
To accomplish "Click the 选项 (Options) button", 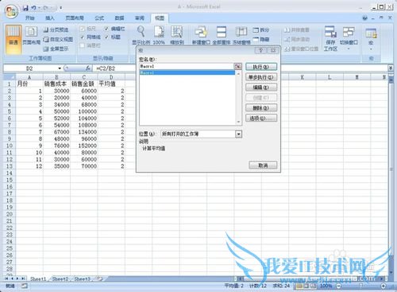I will pyautogui.click(x=261, y=118).
